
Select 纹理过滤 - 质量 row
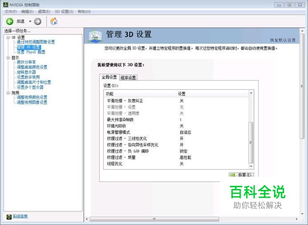(176, 157)
